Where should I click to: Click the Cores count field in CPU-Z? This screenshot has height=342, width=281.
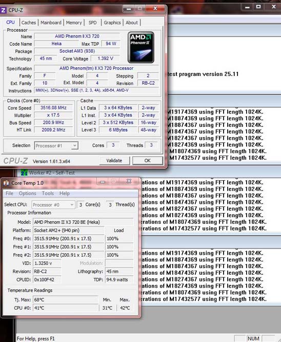pyautogui.click(x=113, y=145)
